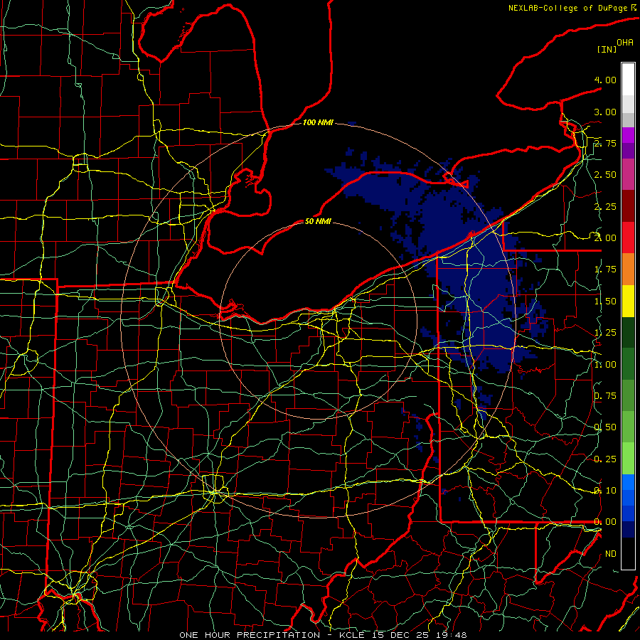Click the 1.75 legend value

605,270
